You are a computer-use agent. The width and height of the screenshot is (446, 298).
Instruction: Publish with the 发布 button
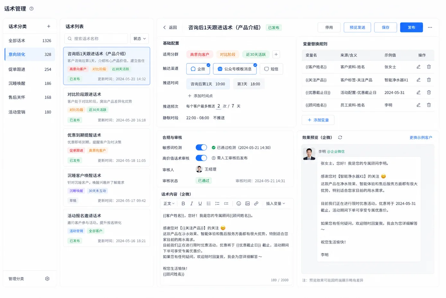click(x=411, y=28)
